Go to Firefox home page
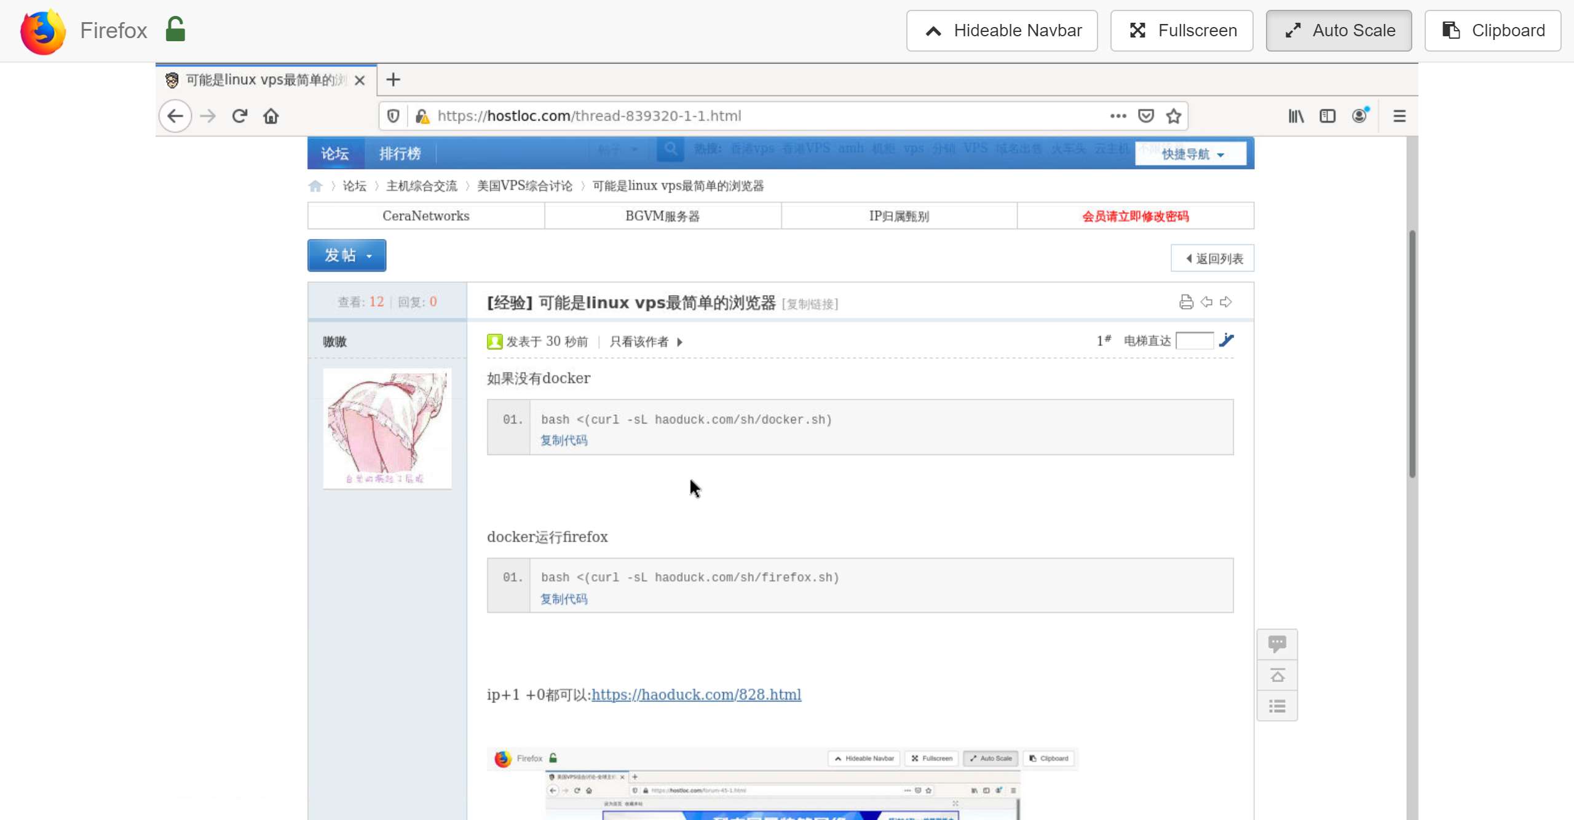Viewport: 1574px width, 820px height. 271,116
